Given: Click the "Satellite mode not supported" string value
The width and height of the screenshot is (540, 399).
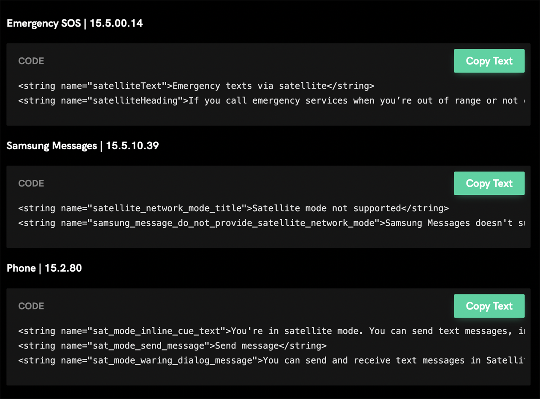Looking at the screenshot, I should click(326, 208).
